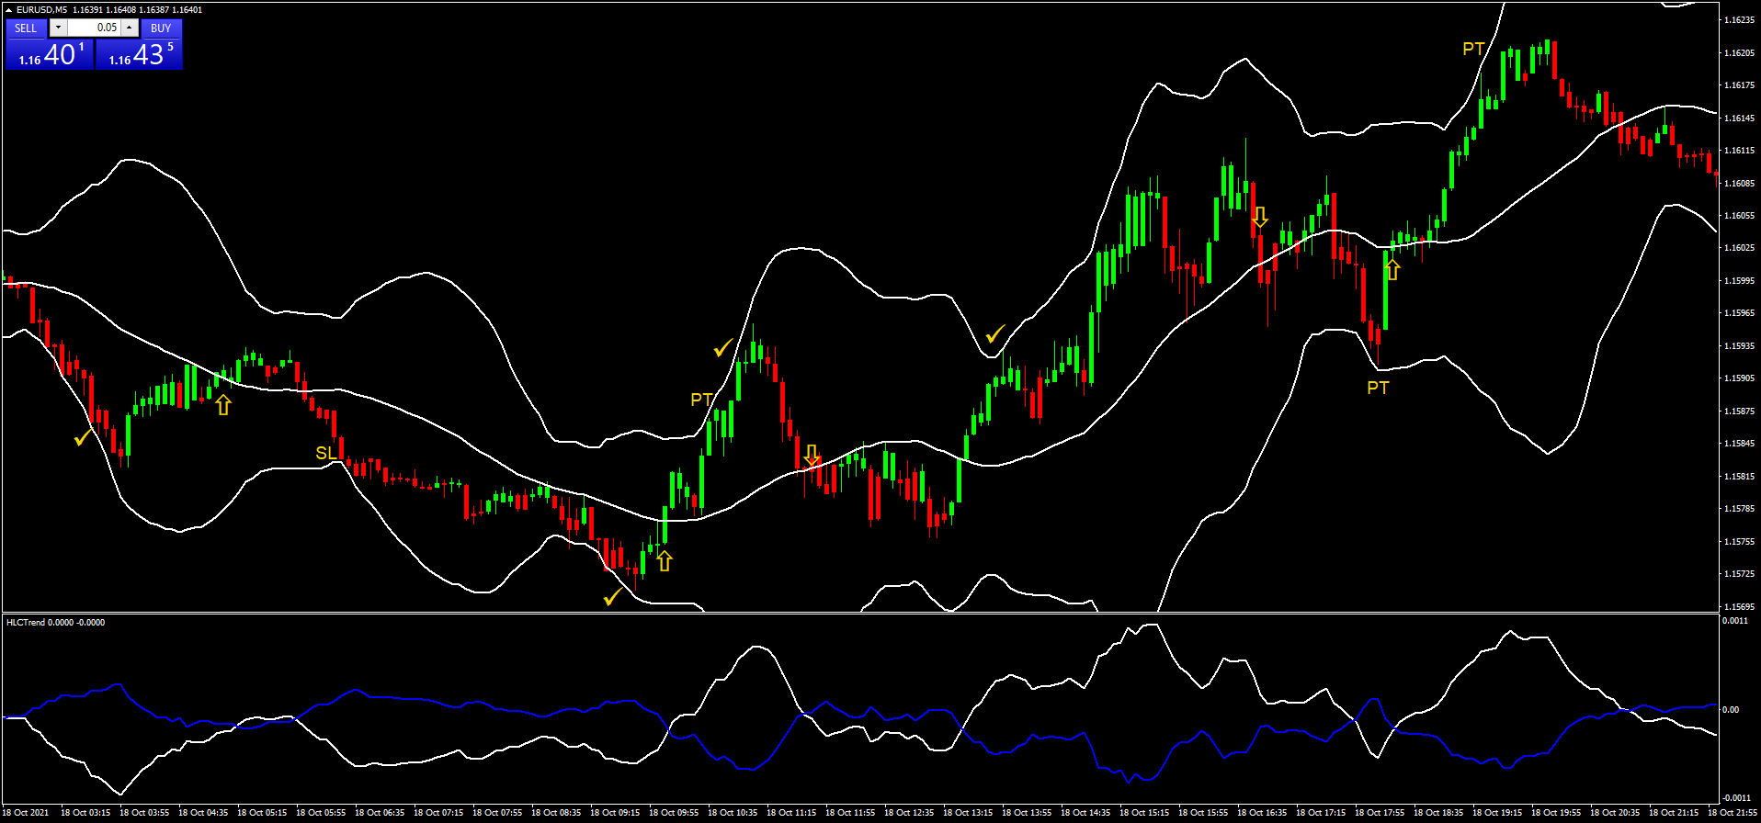
Task: Select the yellow down arrow near 11:15
Action: point(812,455)
